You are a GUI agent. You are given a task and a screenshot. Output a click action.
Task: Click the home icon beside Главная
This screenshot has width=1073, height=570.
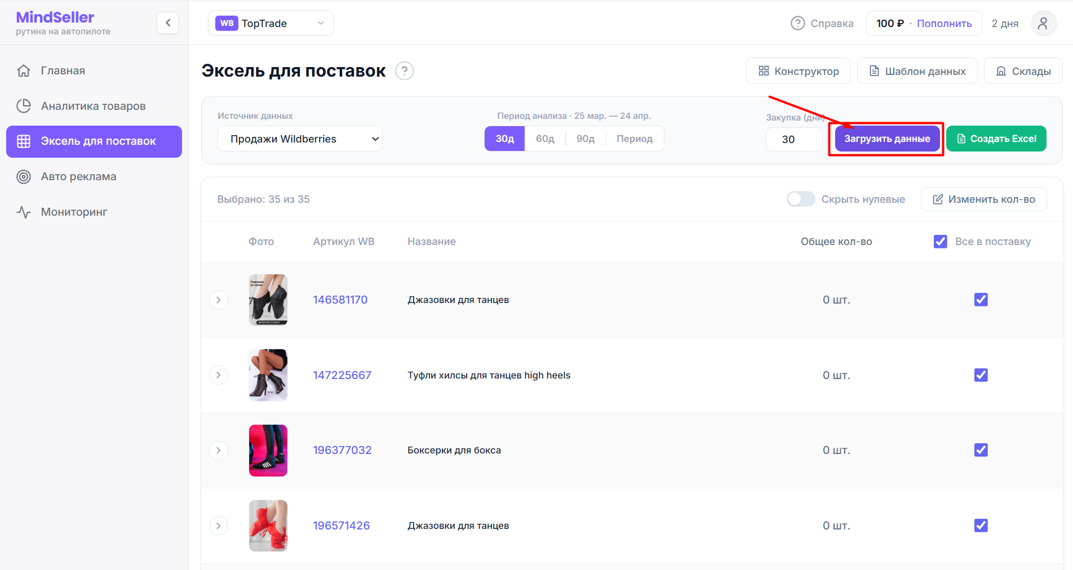pyautogui.click(x=24, y=70)
